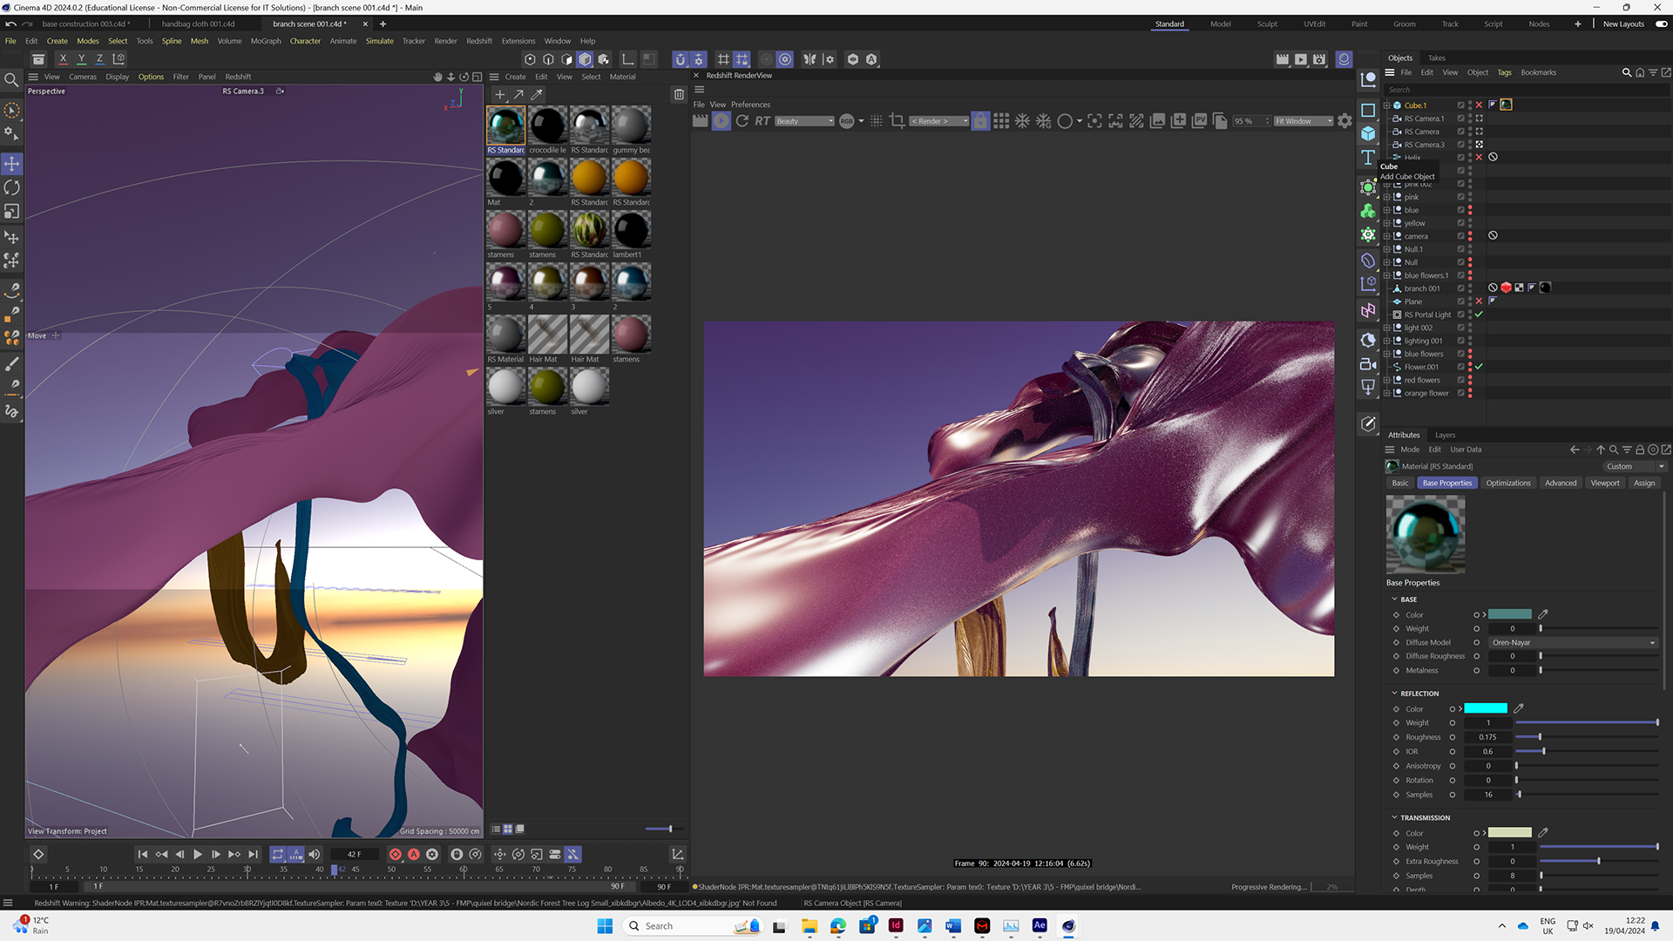Select the Rotate tool in left toolbar

pyautogui.click(x=12, y=187)
